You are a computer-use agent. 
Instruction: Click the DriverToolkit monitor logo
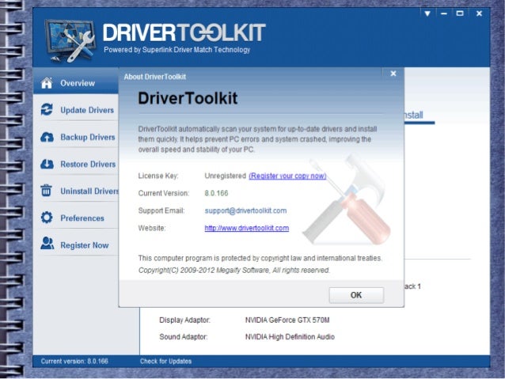tap(70, 40)
